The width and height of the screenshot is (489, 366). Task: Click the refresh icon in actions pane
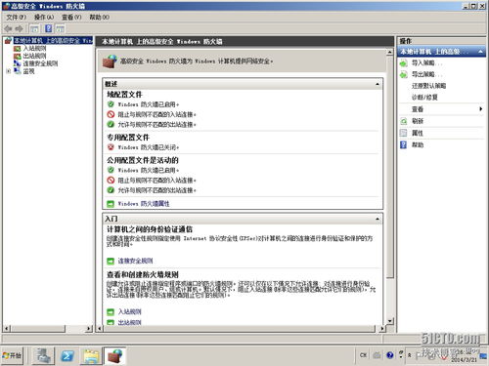point(404,121)
